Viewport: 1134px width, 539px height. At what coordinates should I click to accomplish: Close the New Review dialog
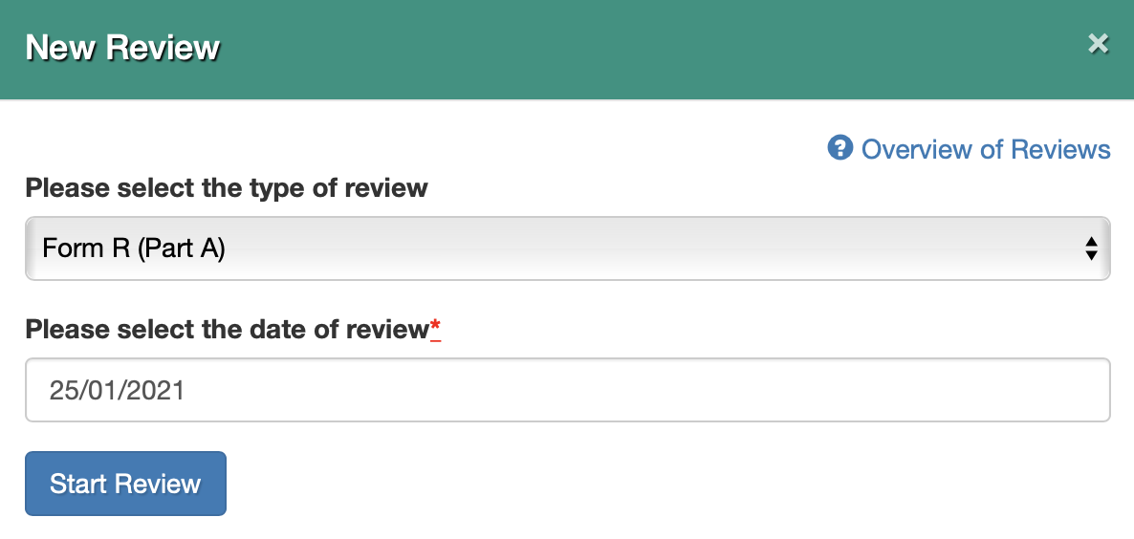click(x=1098, y=44)
